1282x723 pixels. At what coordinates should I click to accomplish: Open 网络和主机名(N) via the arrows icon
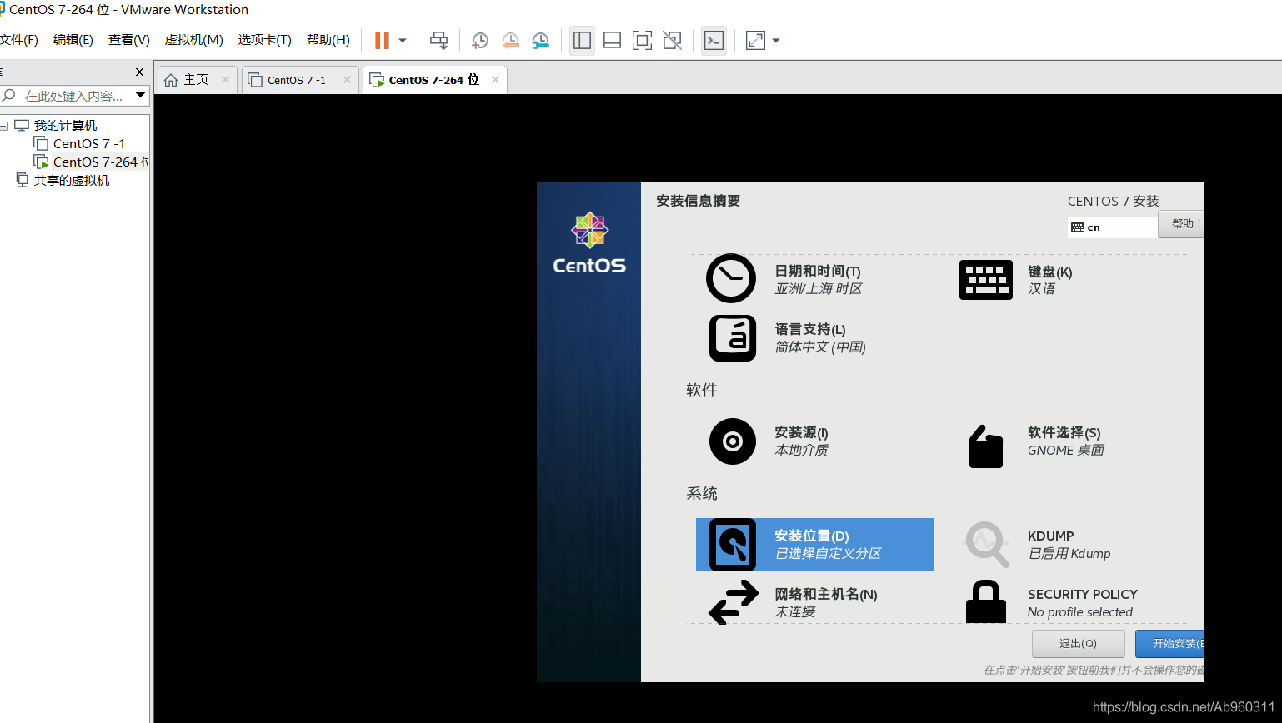[x=734, y=602]
